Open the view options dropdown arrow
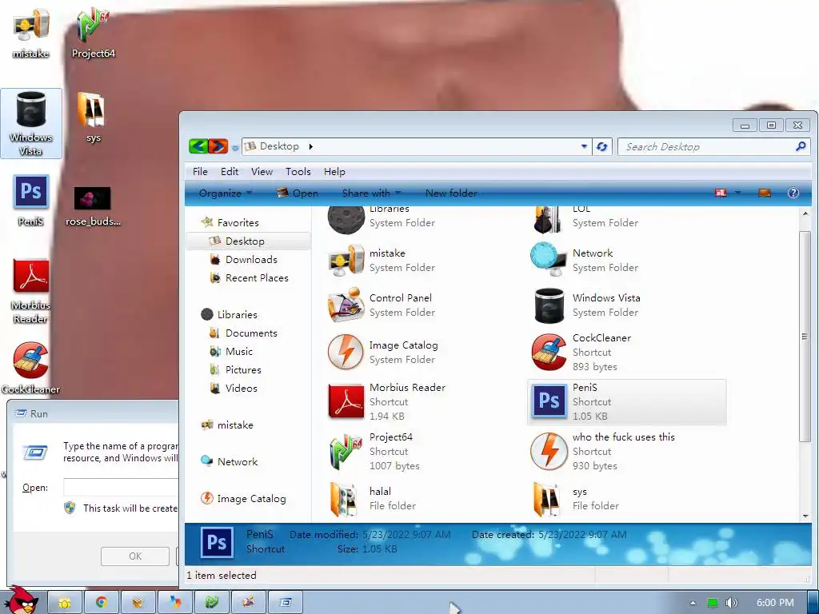Image resolution: width=819 pixels, height=614 pixels. (738, 193)
